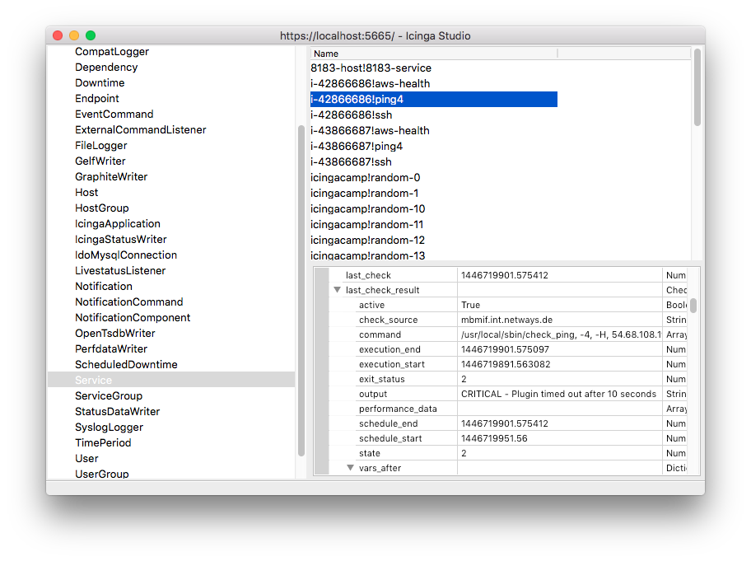
Task: Select the Host object type
Action: (x=86, y=193)
